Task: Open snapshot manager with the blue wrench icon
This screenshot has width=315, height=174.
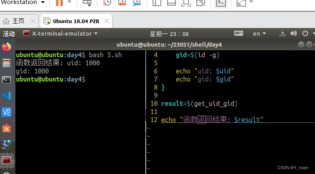Action: coord(137,3)
